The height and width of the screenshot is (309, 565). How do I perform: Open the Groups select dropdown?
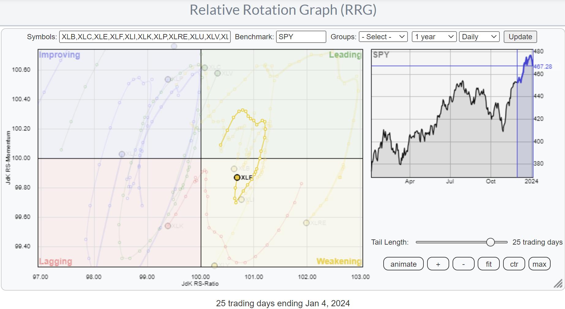[x=383, y=37]
